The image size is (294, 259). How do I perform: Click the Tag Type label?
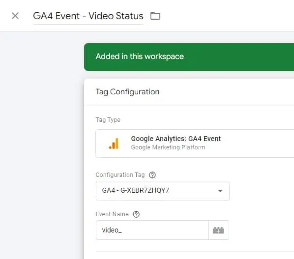pos(108,120)
